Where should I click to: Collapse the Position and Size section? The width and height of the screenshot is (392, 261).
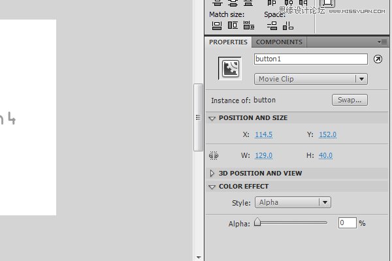click(212, 118)
